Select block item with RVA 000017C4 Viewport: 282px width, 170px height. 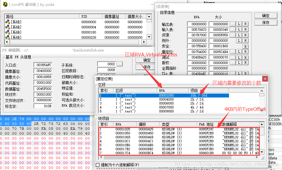pos(179,153)
